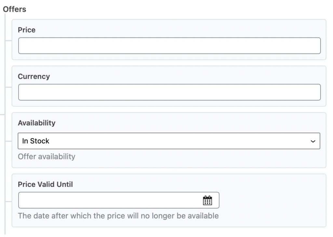Click the Price input field
333x237 pixels.
tap(169, 46)
